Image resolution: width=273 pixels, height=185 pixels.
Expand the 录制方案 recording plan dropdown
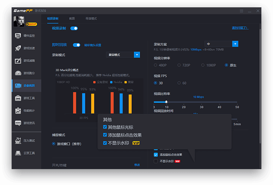click(x=235, y=44)
